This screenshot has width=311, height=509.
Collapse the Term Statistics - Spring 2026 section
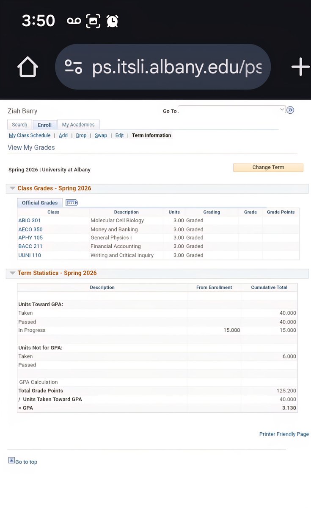[13, 273]
